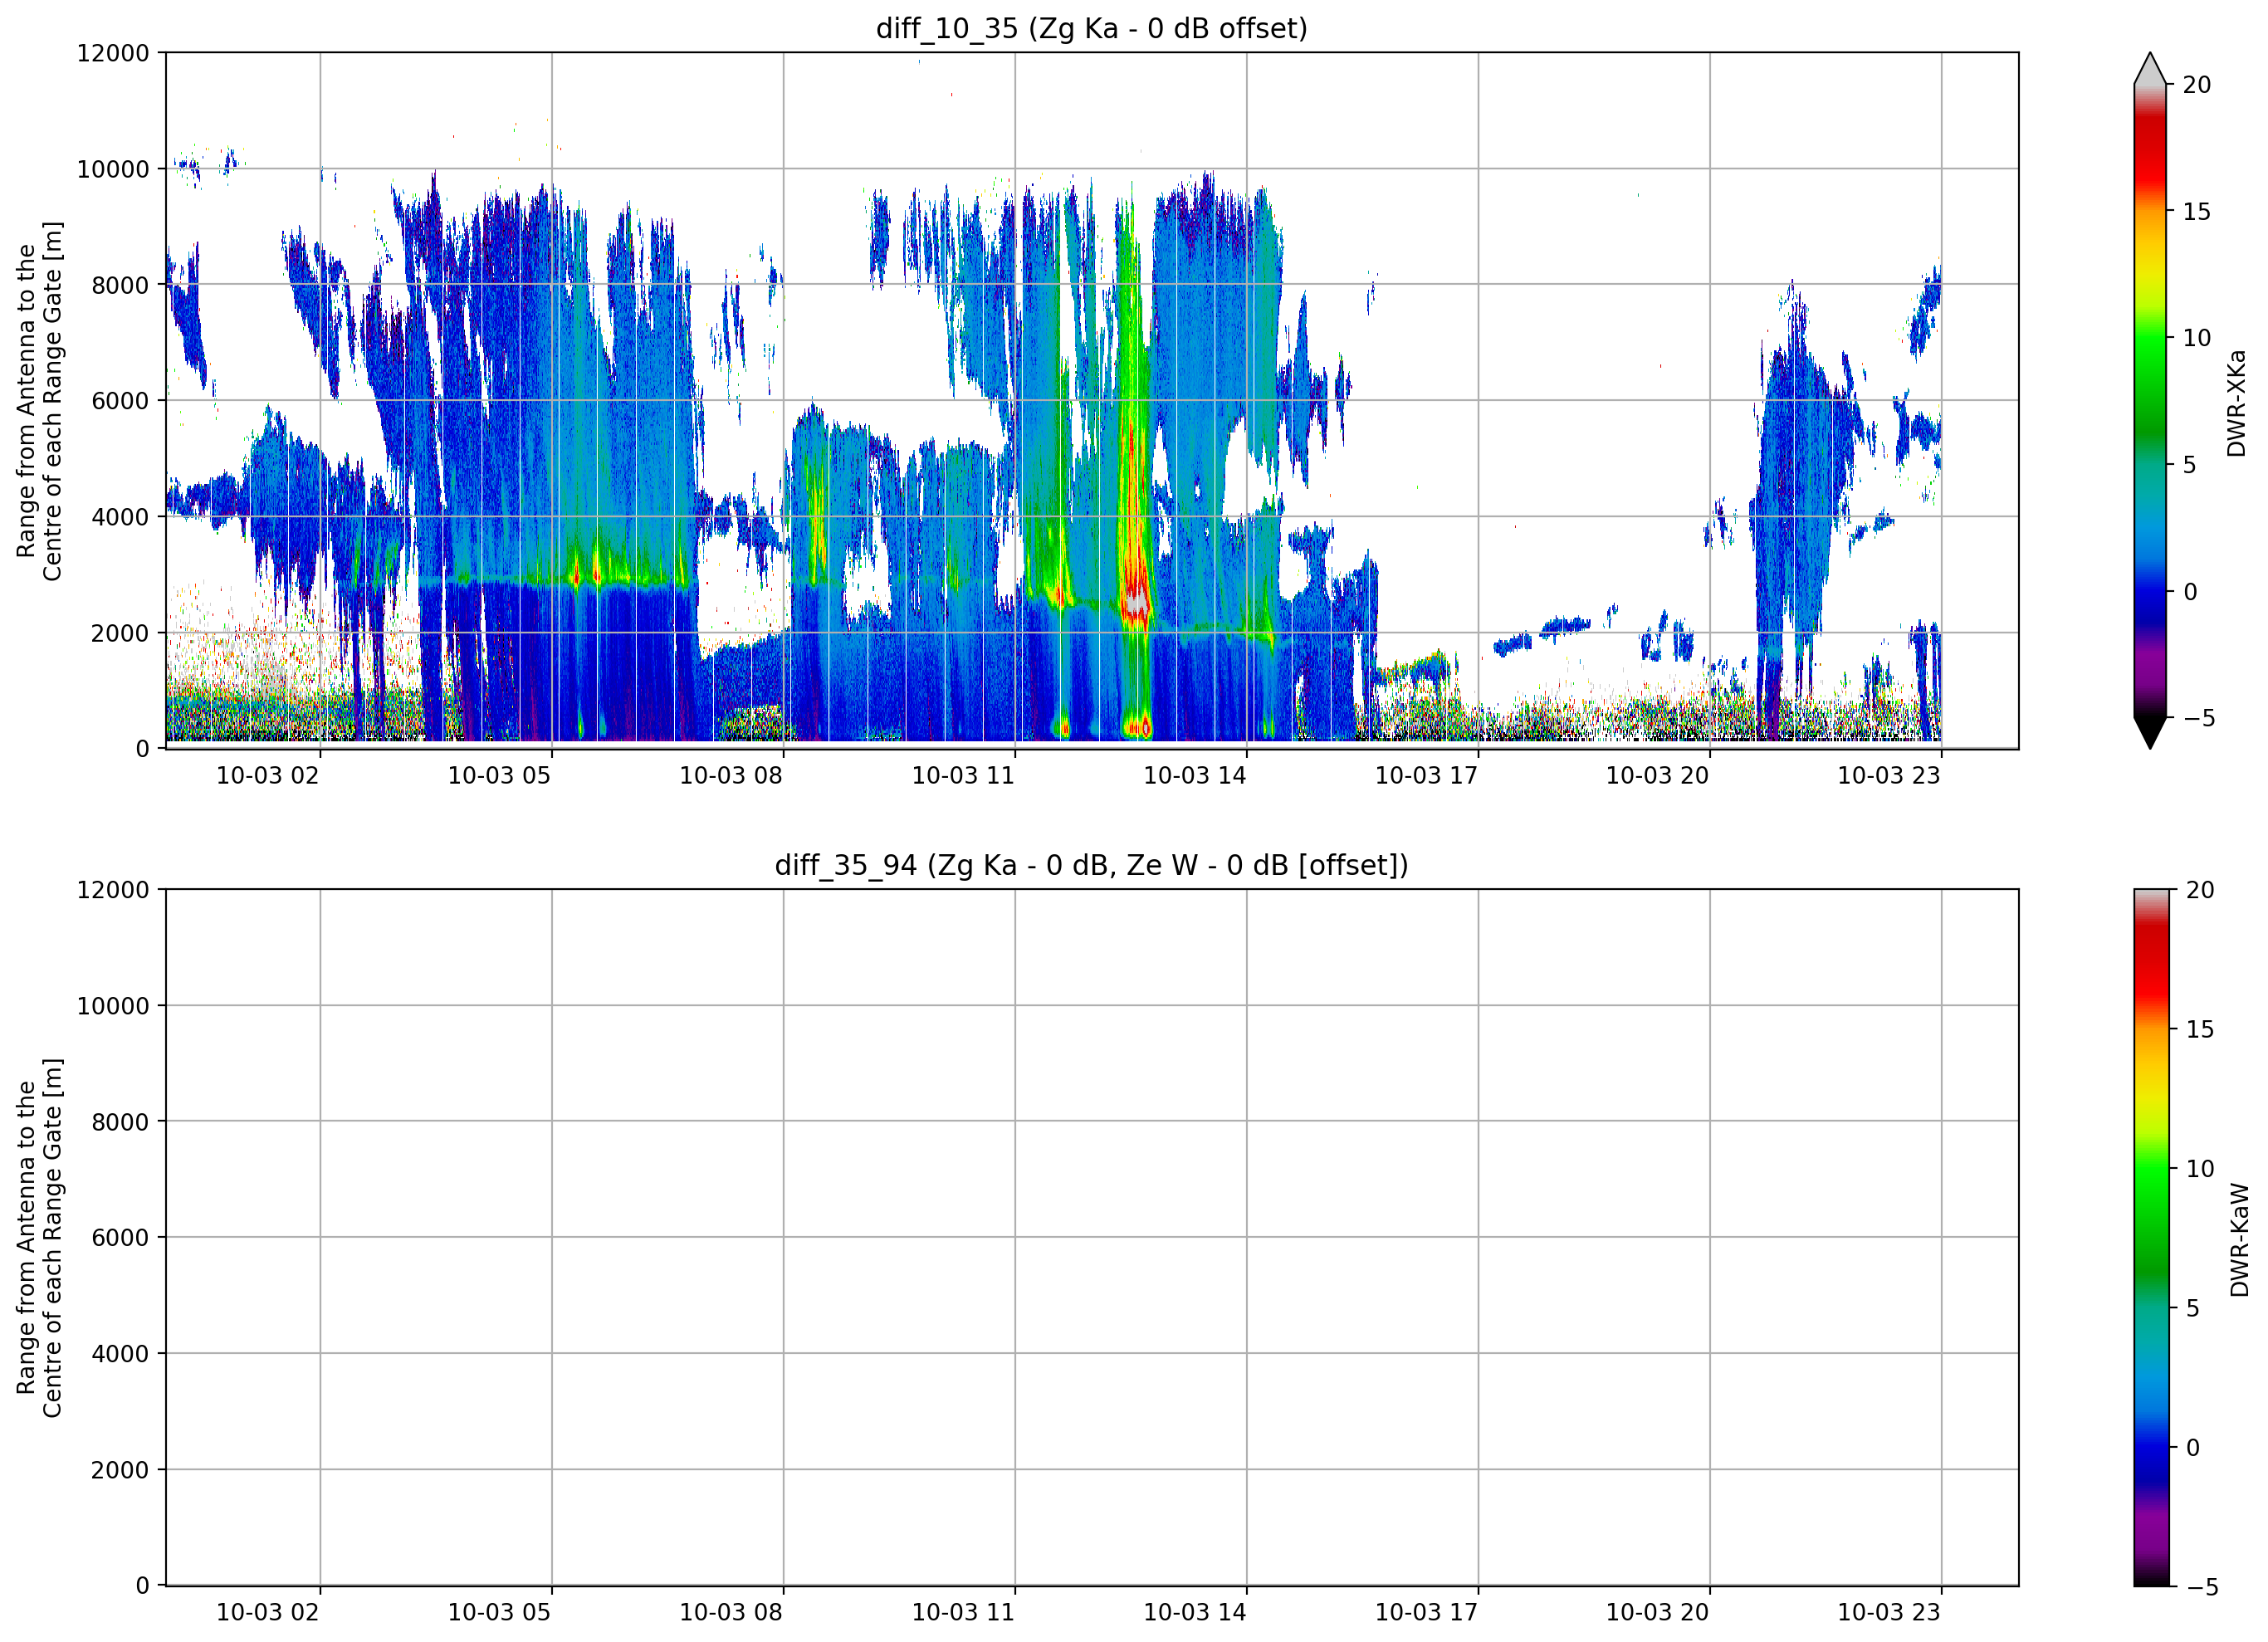This screenshot has height=1642, width=2268.
Task: Click the white saturated core near 10-03 12:30
Action: pos(1136,602)
